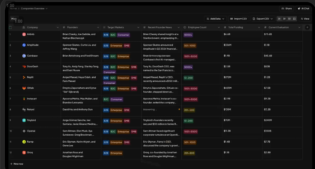Select the David Hsu and Anthony Guo cell

(81, 111)
